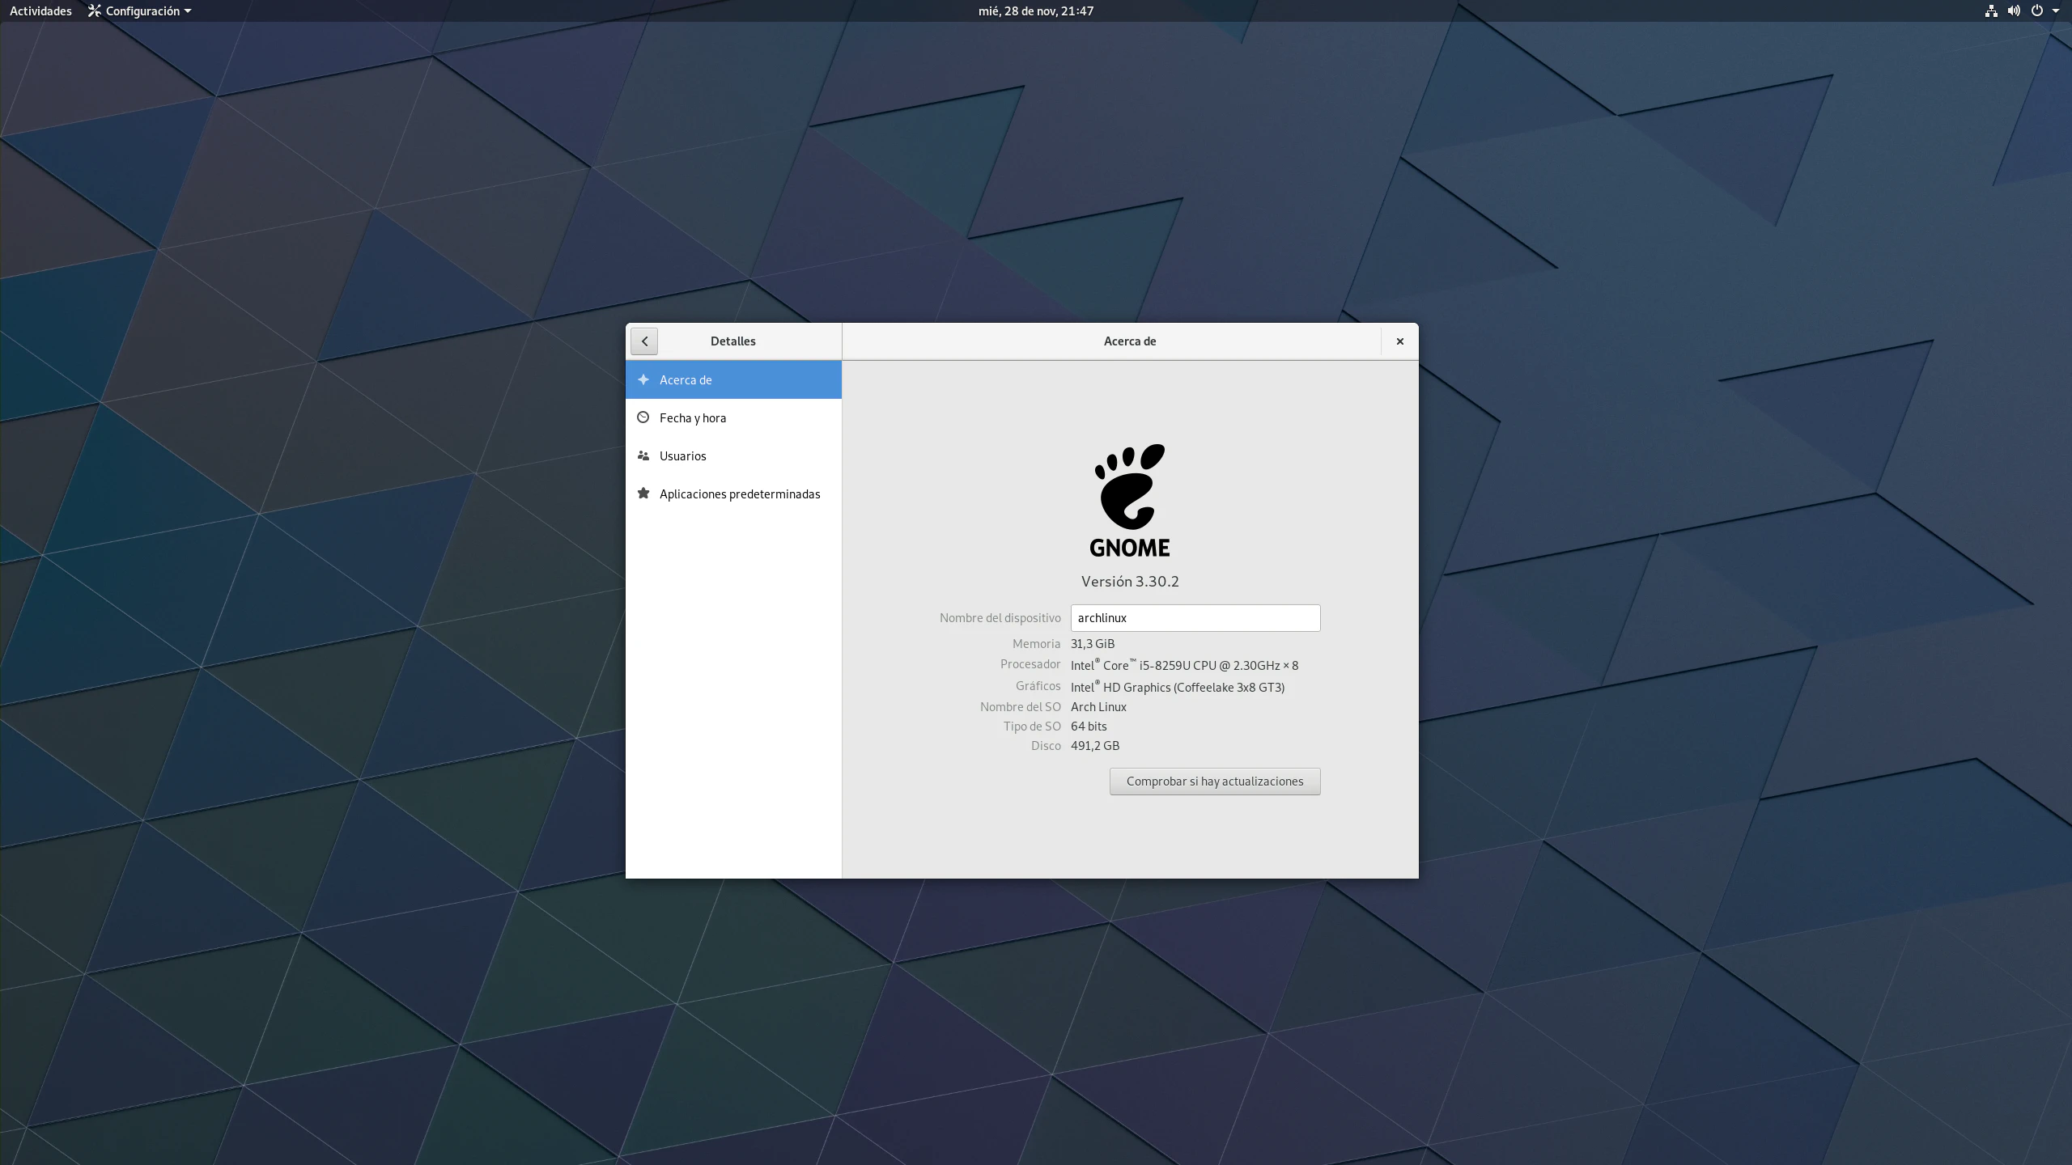Click the device name field showing archlinux
Screen dimensions: 2072x1165
(1195, 618)
